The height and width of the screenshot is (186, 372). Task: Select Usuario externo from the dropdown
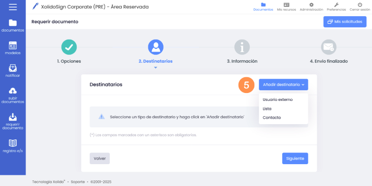tap(278, 100)
